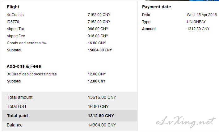Click the UNIONPAY payment type
This screenshot has height=132, width=219.
(x=196, y=22)
